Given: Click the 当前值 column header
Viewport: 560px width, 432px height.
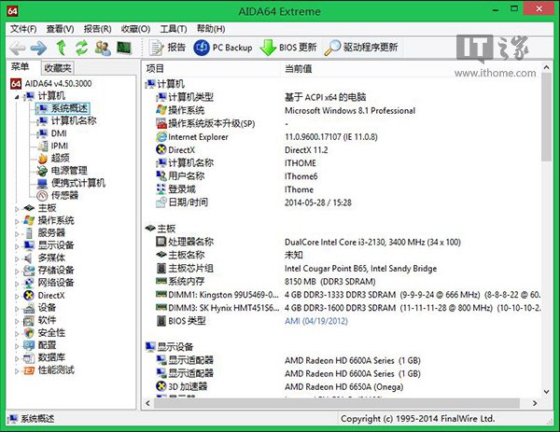Looking at the screenshot, I should click(x=411, y=68).
